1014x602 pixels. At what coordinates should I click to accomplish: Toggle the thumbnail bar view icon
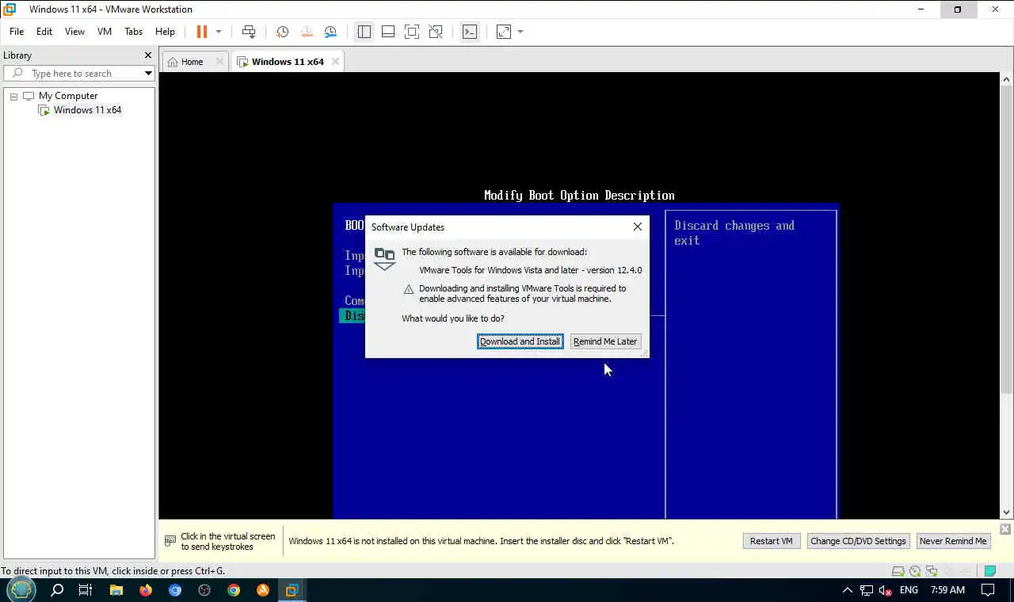[x=388, y=32]
